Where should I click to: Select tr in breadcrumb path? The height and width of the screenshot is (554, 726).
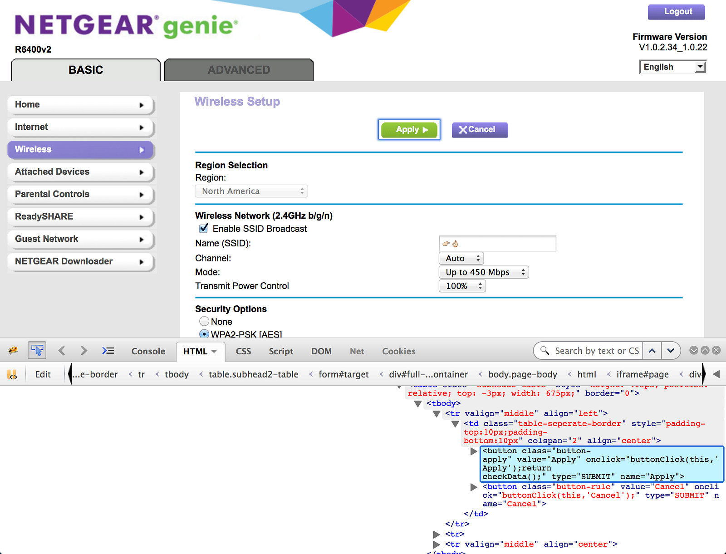[x=141, y=374]
